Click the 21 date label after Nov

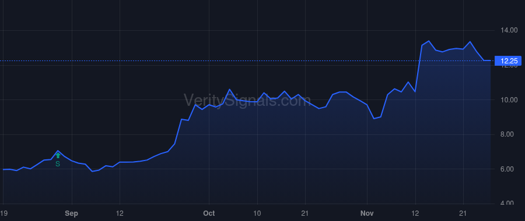pos(463,213)
